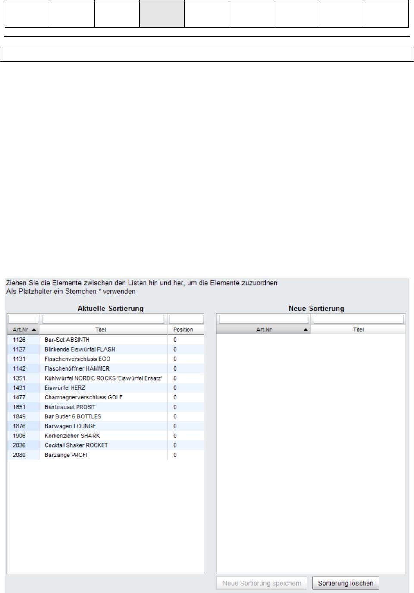Click the Position value of Barzange PROFI
Viewport: 414px width, 593px height.
pos(175,455)
